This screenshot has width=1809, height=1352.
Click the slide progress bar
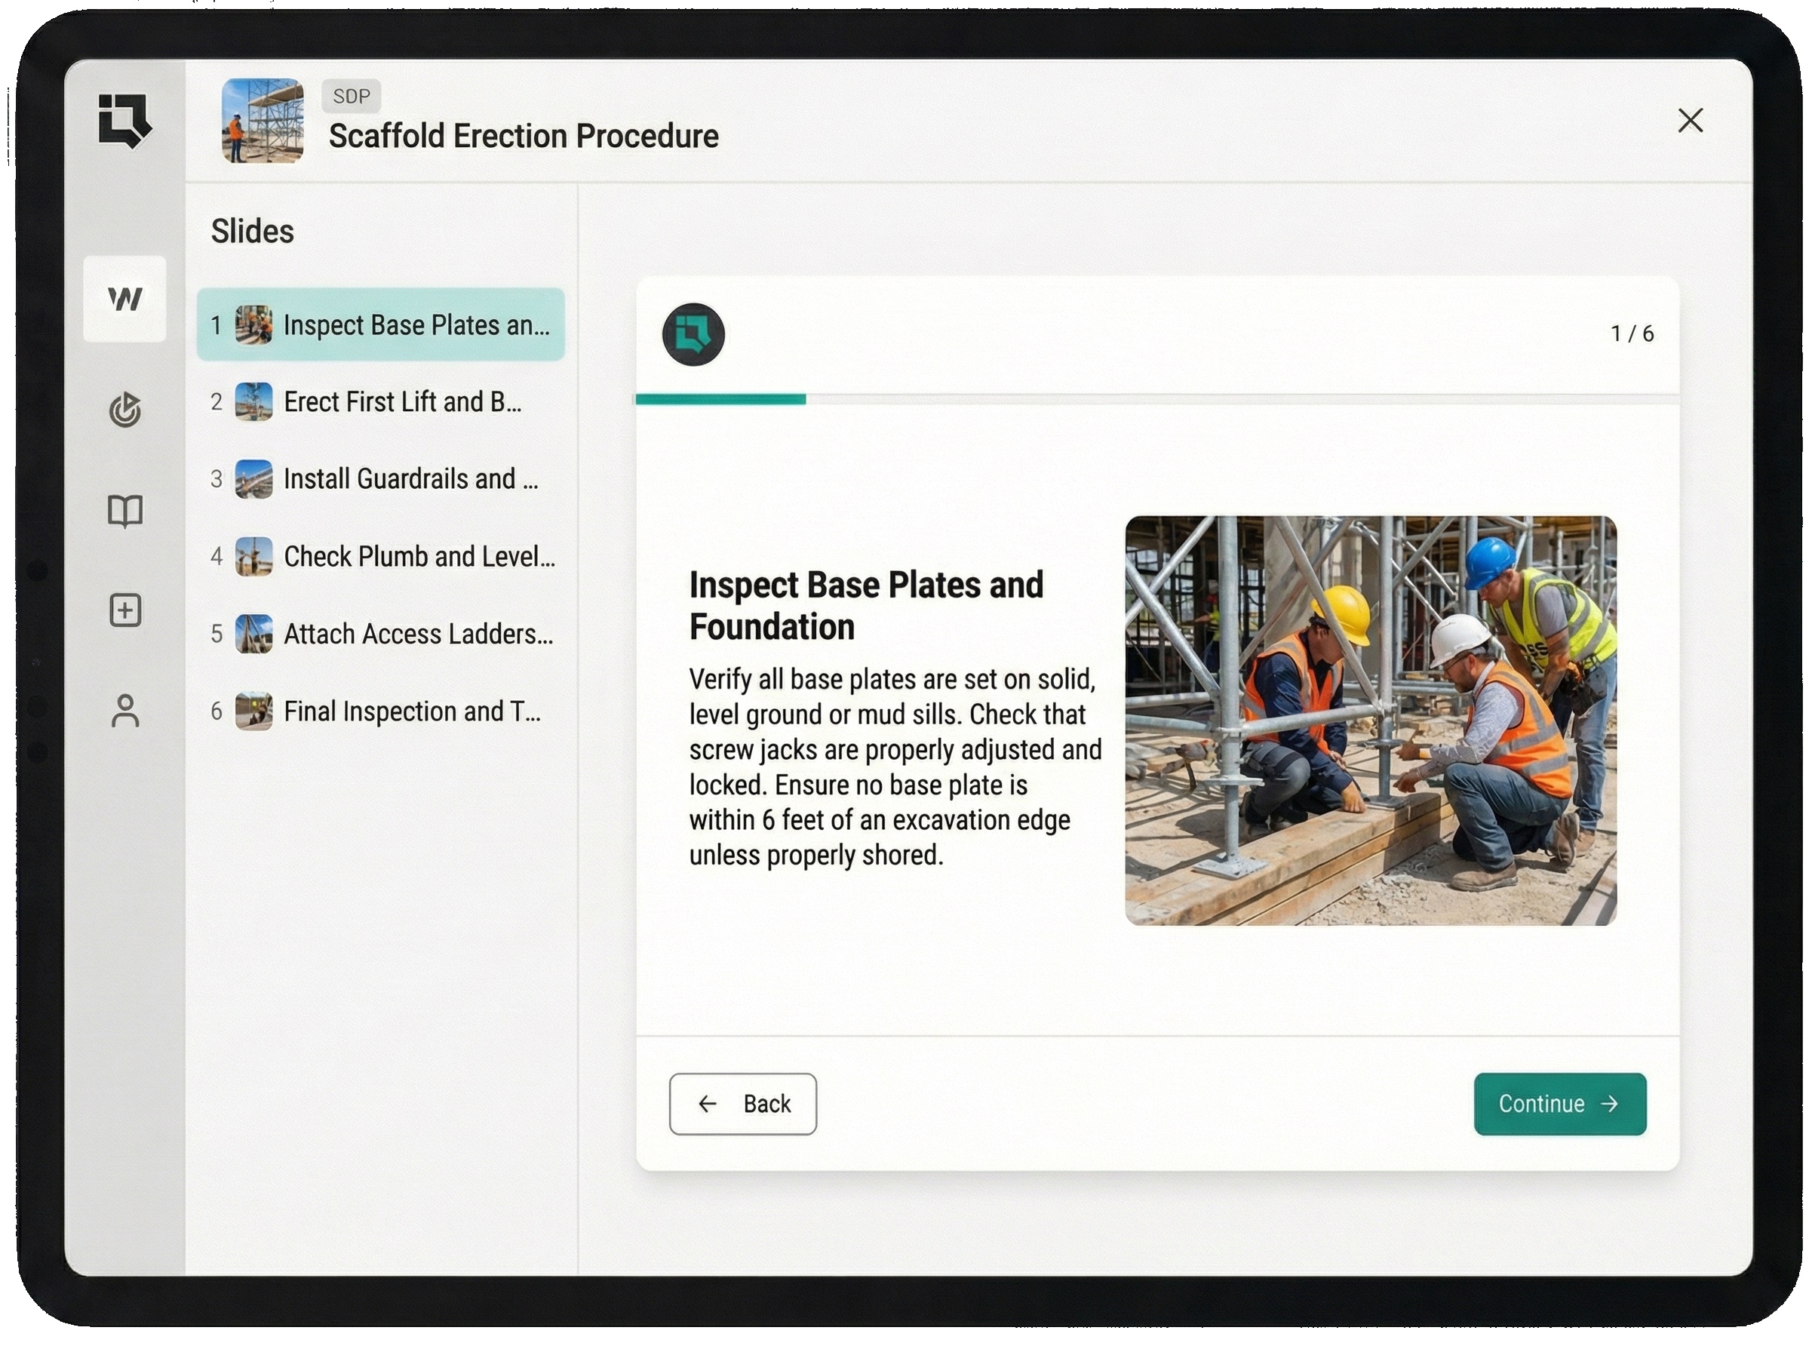pyautogui.click(x=1156, y=399)
